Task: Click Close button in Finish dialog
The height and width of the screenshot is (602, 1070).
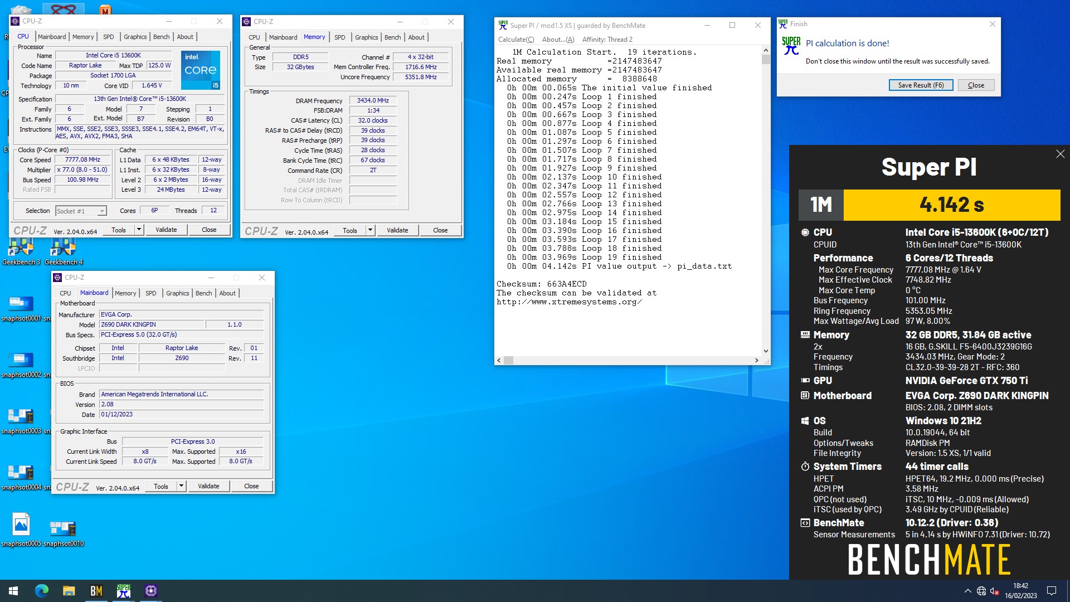Action: (976, 85)
